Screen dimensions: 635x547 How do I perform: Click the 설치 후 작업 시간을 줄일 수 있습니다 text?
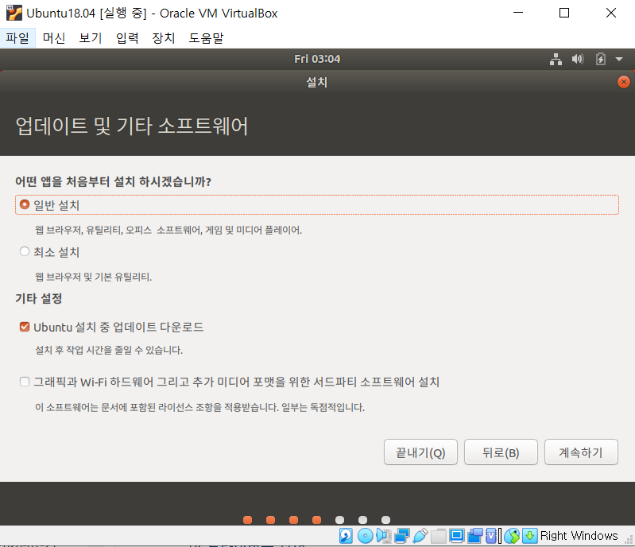tap(109, 350)
